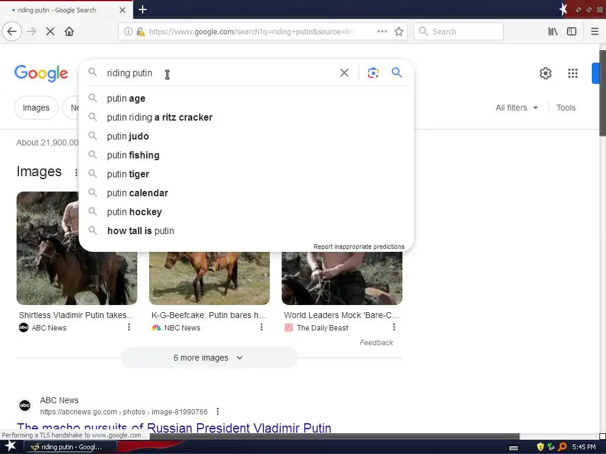606x454 pixels.
Task: Expand the All filters dropdown
Action: pos(517,108)
